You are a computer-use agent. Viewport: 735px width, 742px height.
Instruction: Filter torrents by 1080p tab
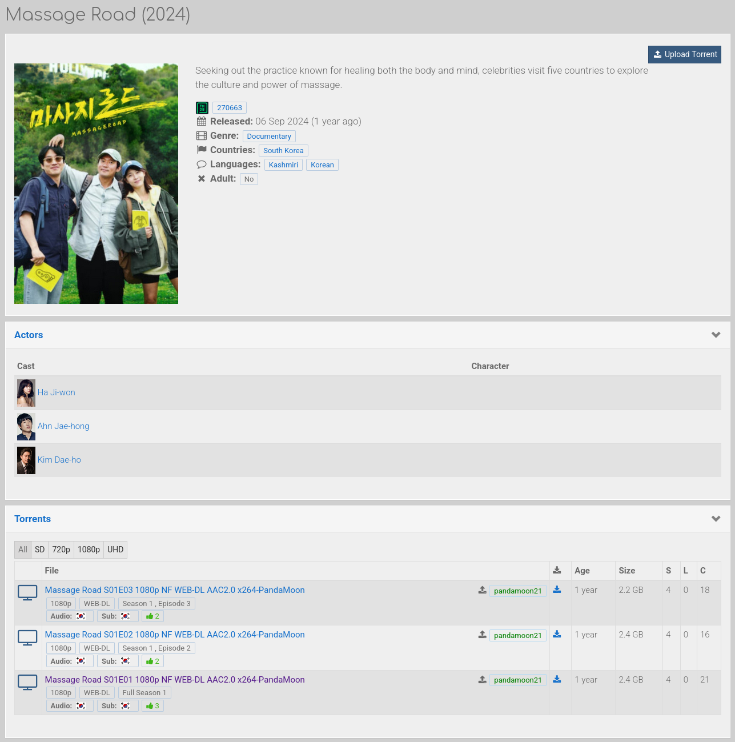89,550
